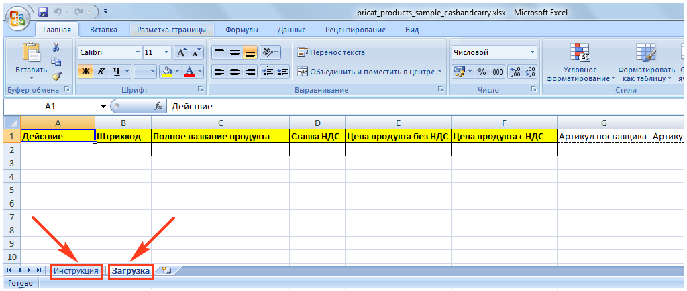Click the Office button logo
The width and height of the screenshot is (687, 291).
(18, 17)
